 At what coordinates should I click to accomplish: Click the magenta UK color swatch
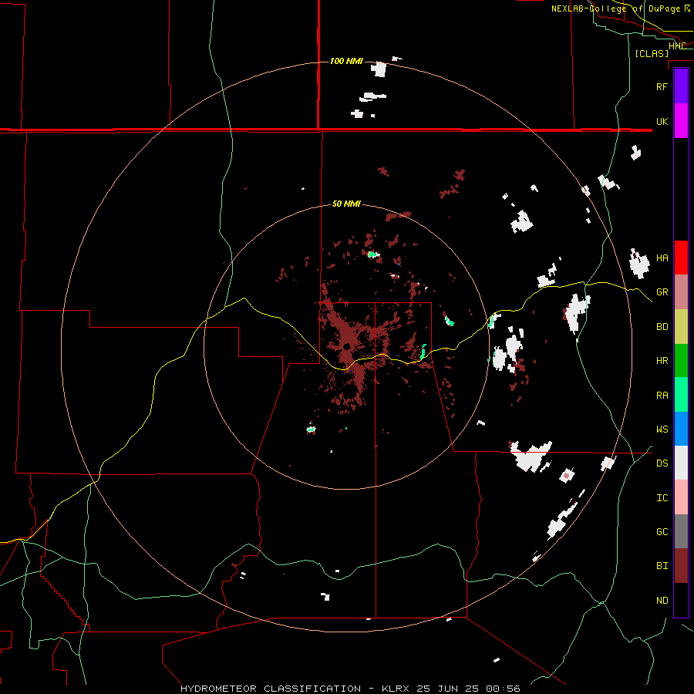click(x=681, y=121)
